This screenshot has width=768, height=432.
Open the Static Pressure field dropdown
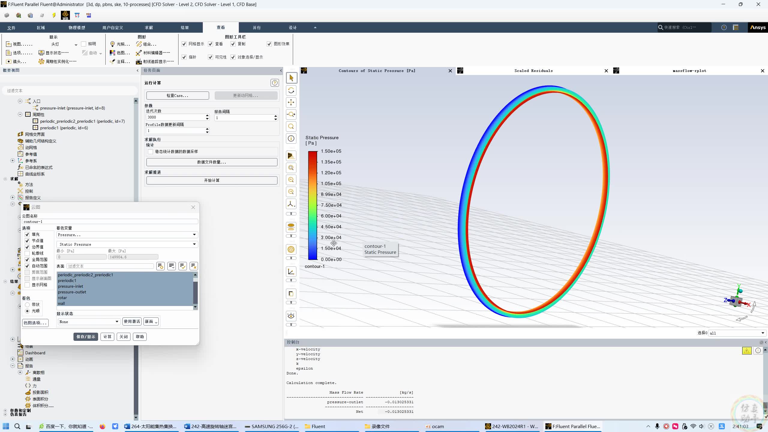tap(127, 244)
